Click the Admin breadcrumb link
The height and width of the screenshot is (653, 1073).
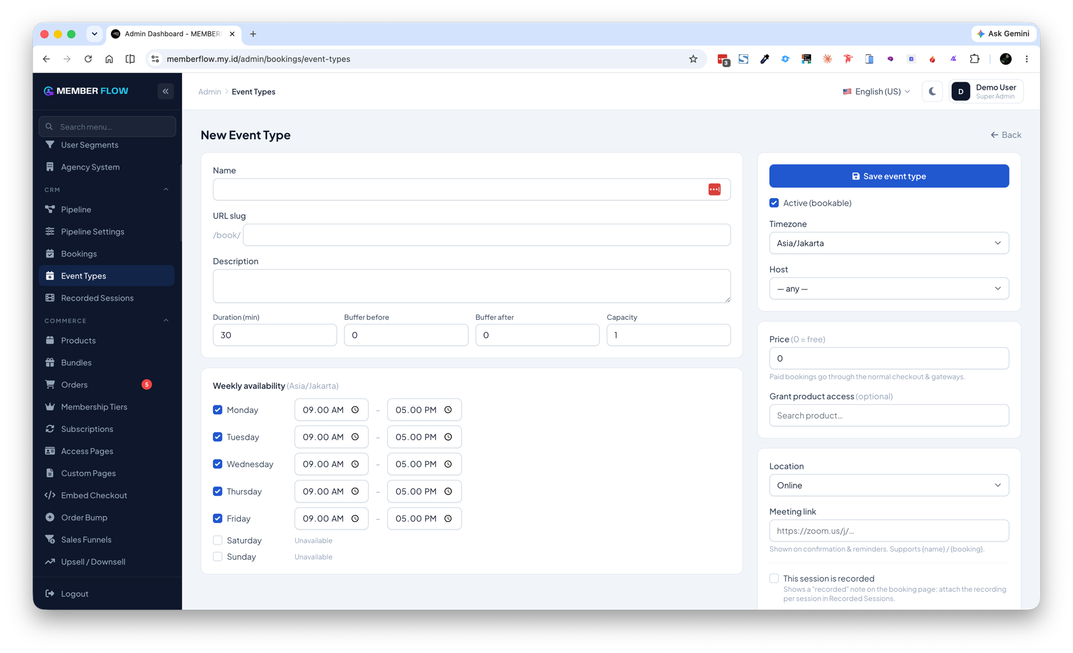click(209, 91)
